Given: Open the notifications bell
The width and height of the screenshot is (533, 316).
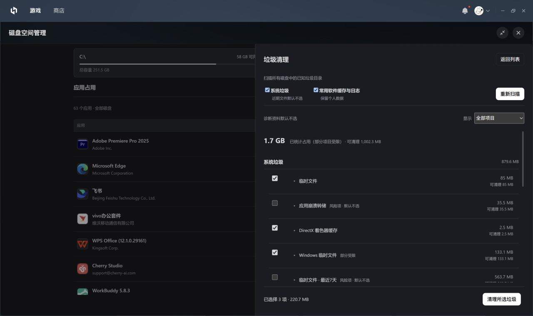Looking at the screenshot, I should (x=465, y=11).
